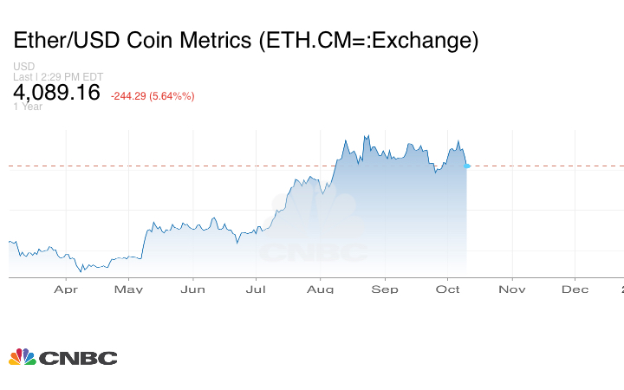Select the Oct label on the time axis
The image size is (624, 390).
447,289
